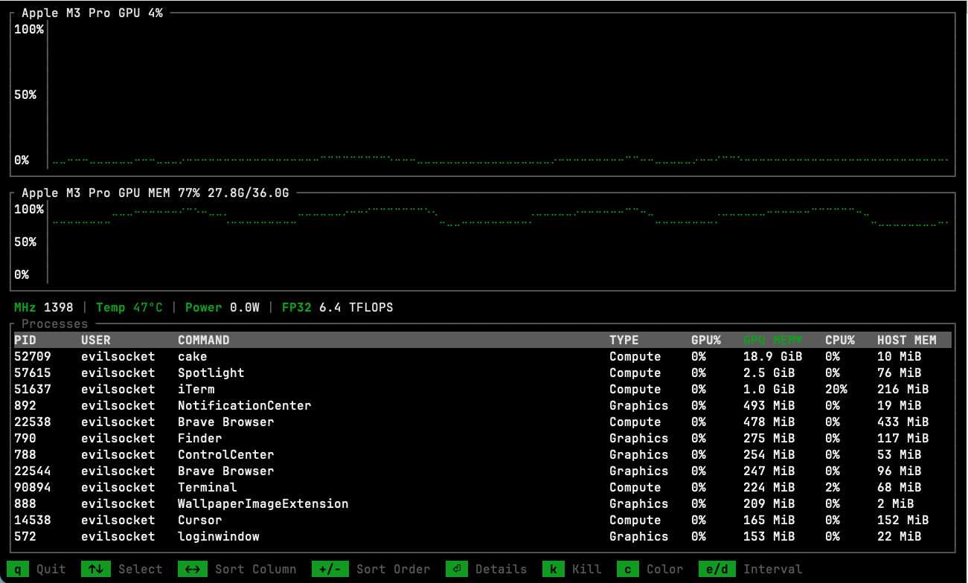Sort by the HOST MEM column header
Image resolution: width=968 pixels, height=583 pixels.
point(907,340)
